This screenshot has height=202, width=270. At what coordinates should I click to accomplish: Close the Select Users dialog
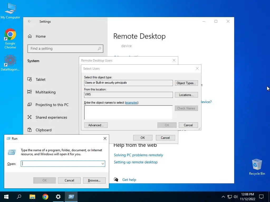tap(197, 69)
